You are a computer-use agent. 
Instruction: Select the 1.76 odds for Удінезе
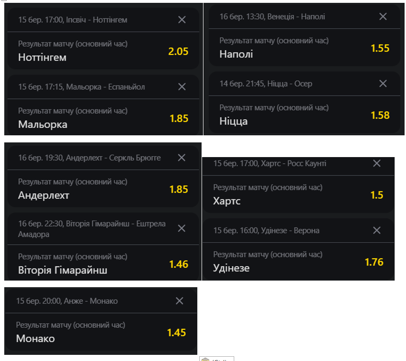374,262
